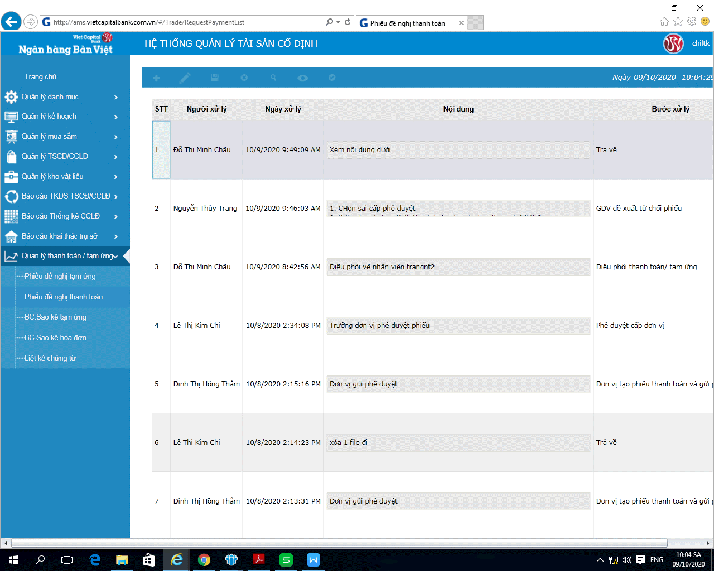714x571 pixels.
Task: Click content field 'Xem nội dung dưới'
Action: pos(459,150)
